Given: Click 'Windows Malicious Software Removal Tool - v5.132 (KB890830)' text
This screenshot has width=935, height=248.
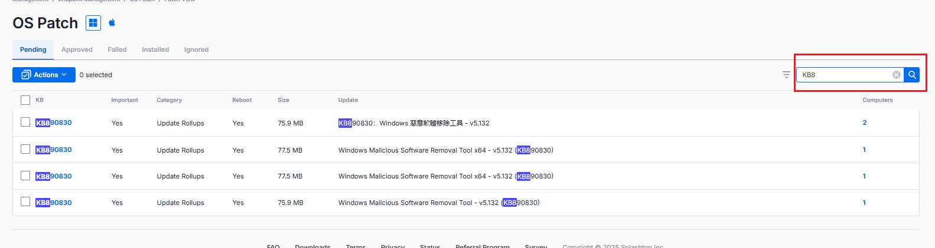Looking at the screenshot, I should pos(439,203).
